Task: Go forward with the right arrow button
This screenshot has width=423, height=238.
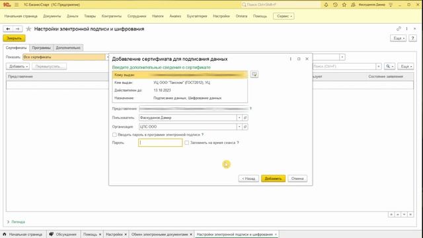Action: (18, 28)
